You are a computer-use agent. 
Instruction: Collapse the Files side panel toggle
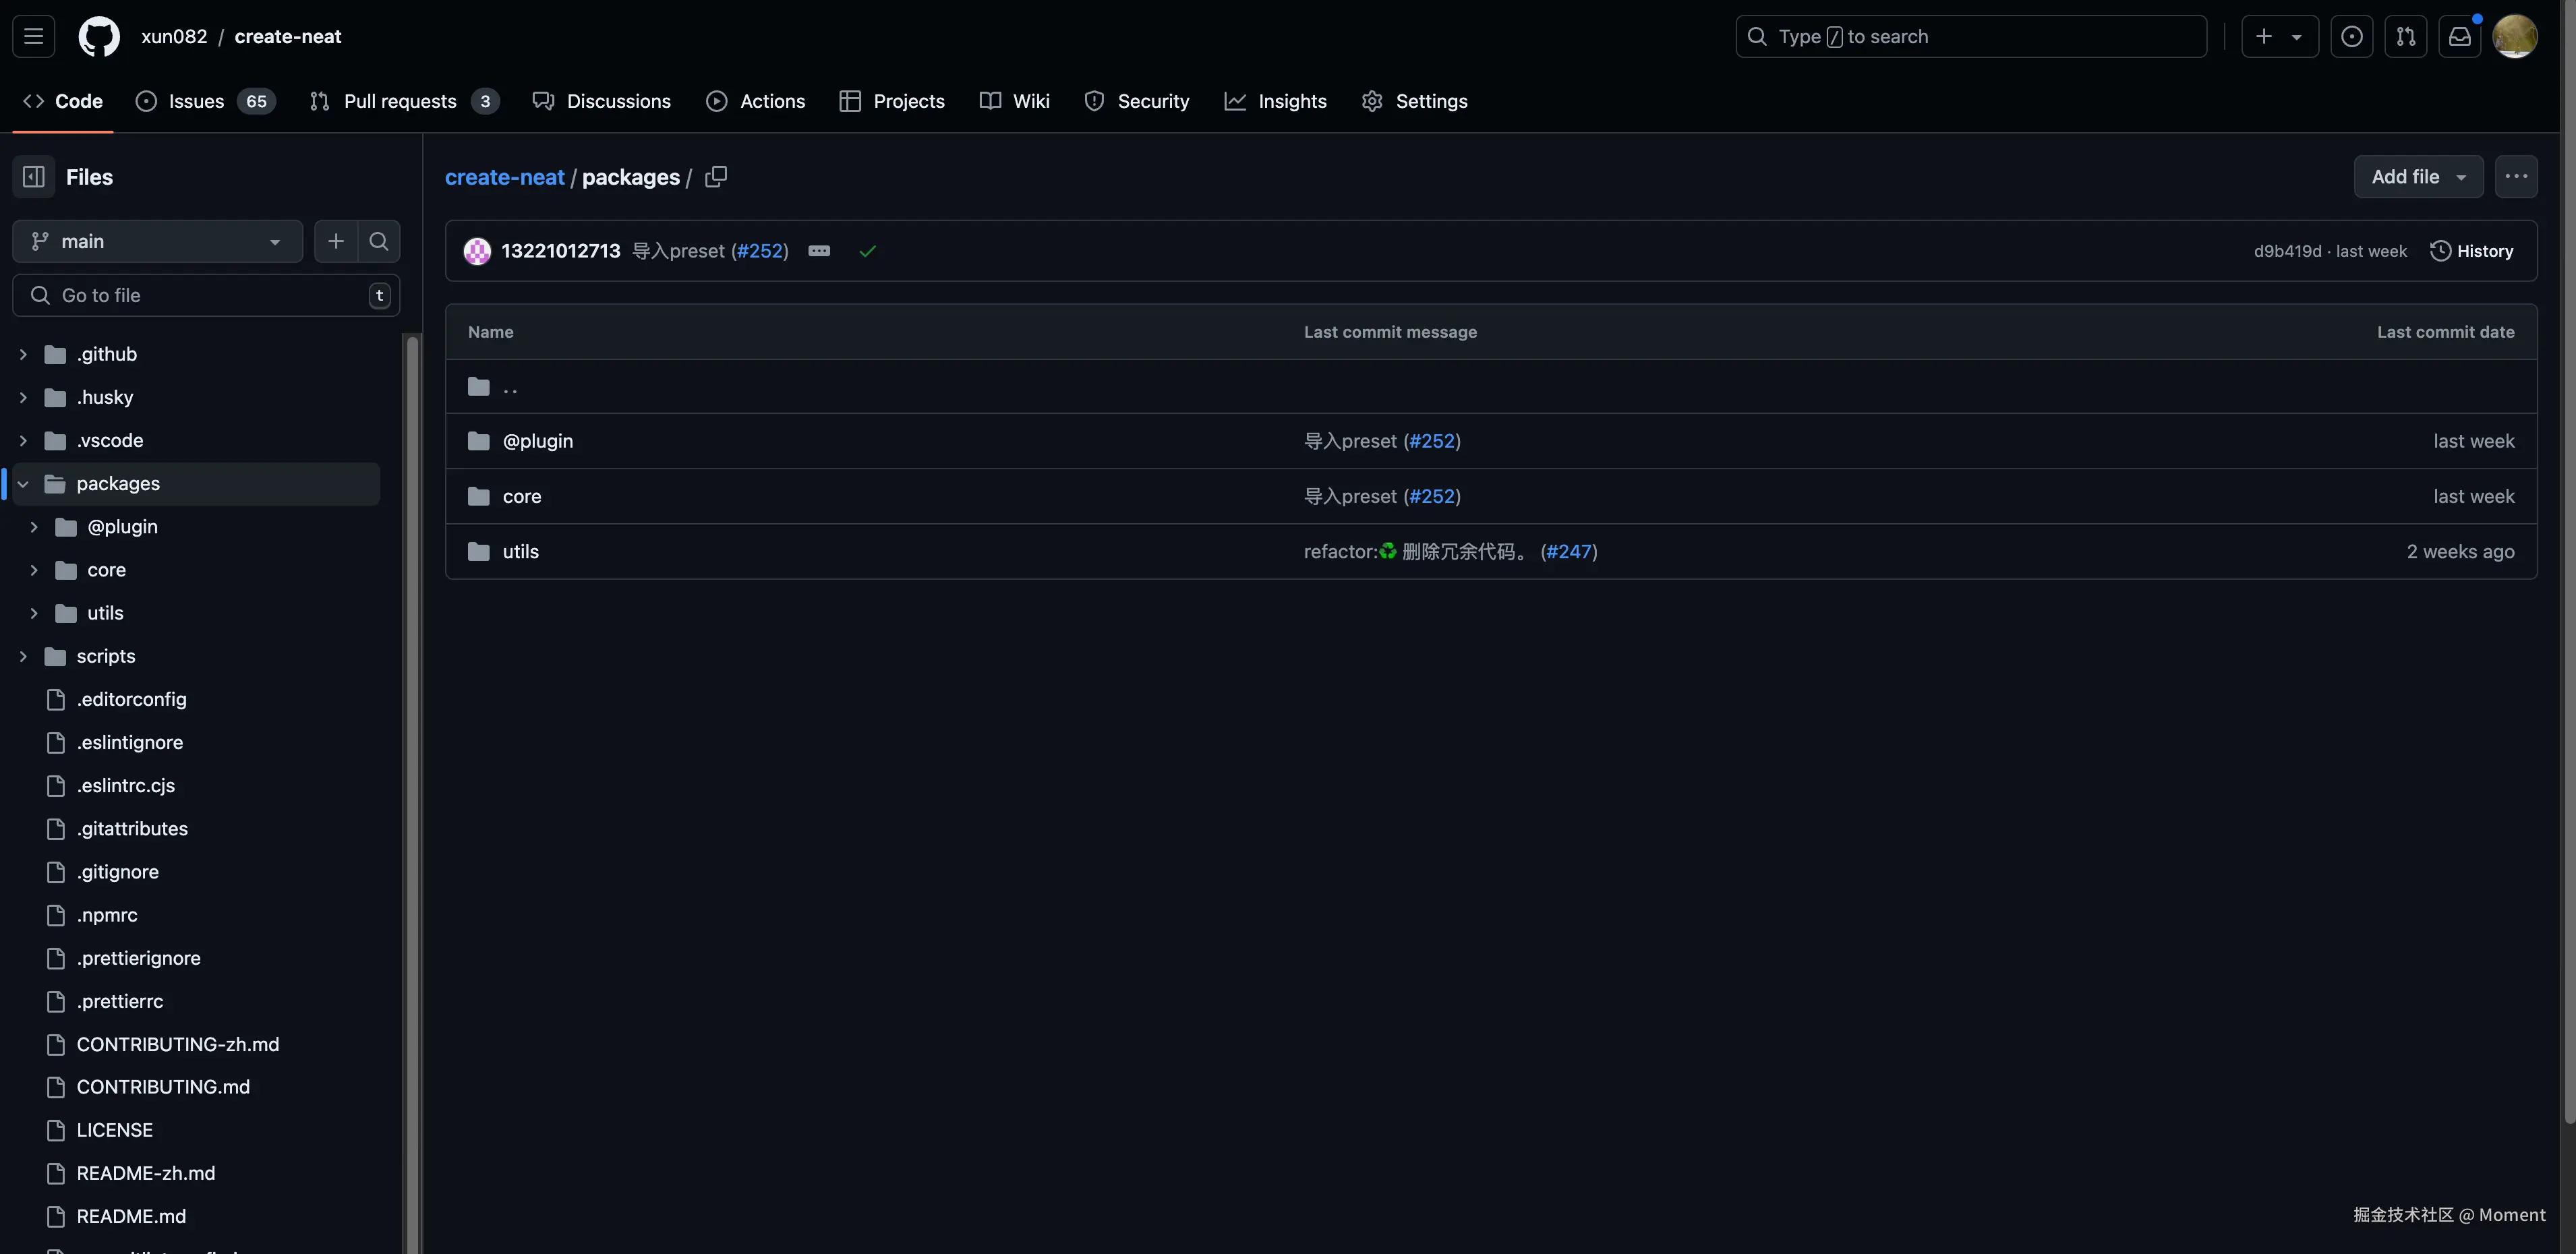pyautogui.click(x=34, y=177)
